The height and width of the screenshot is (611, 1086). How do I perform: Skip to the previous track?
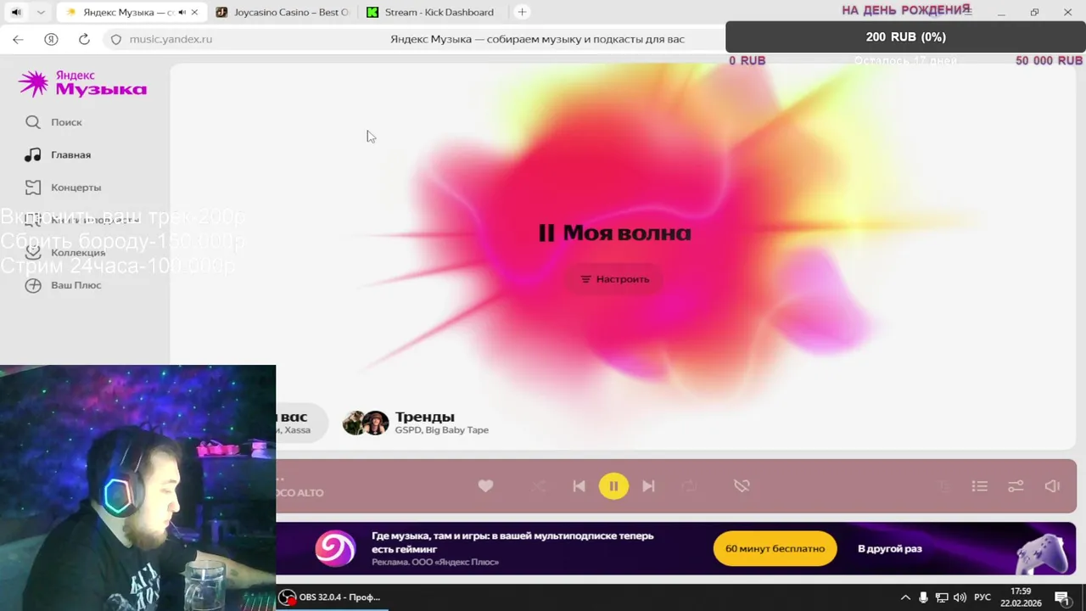click(x=579, y=486)
